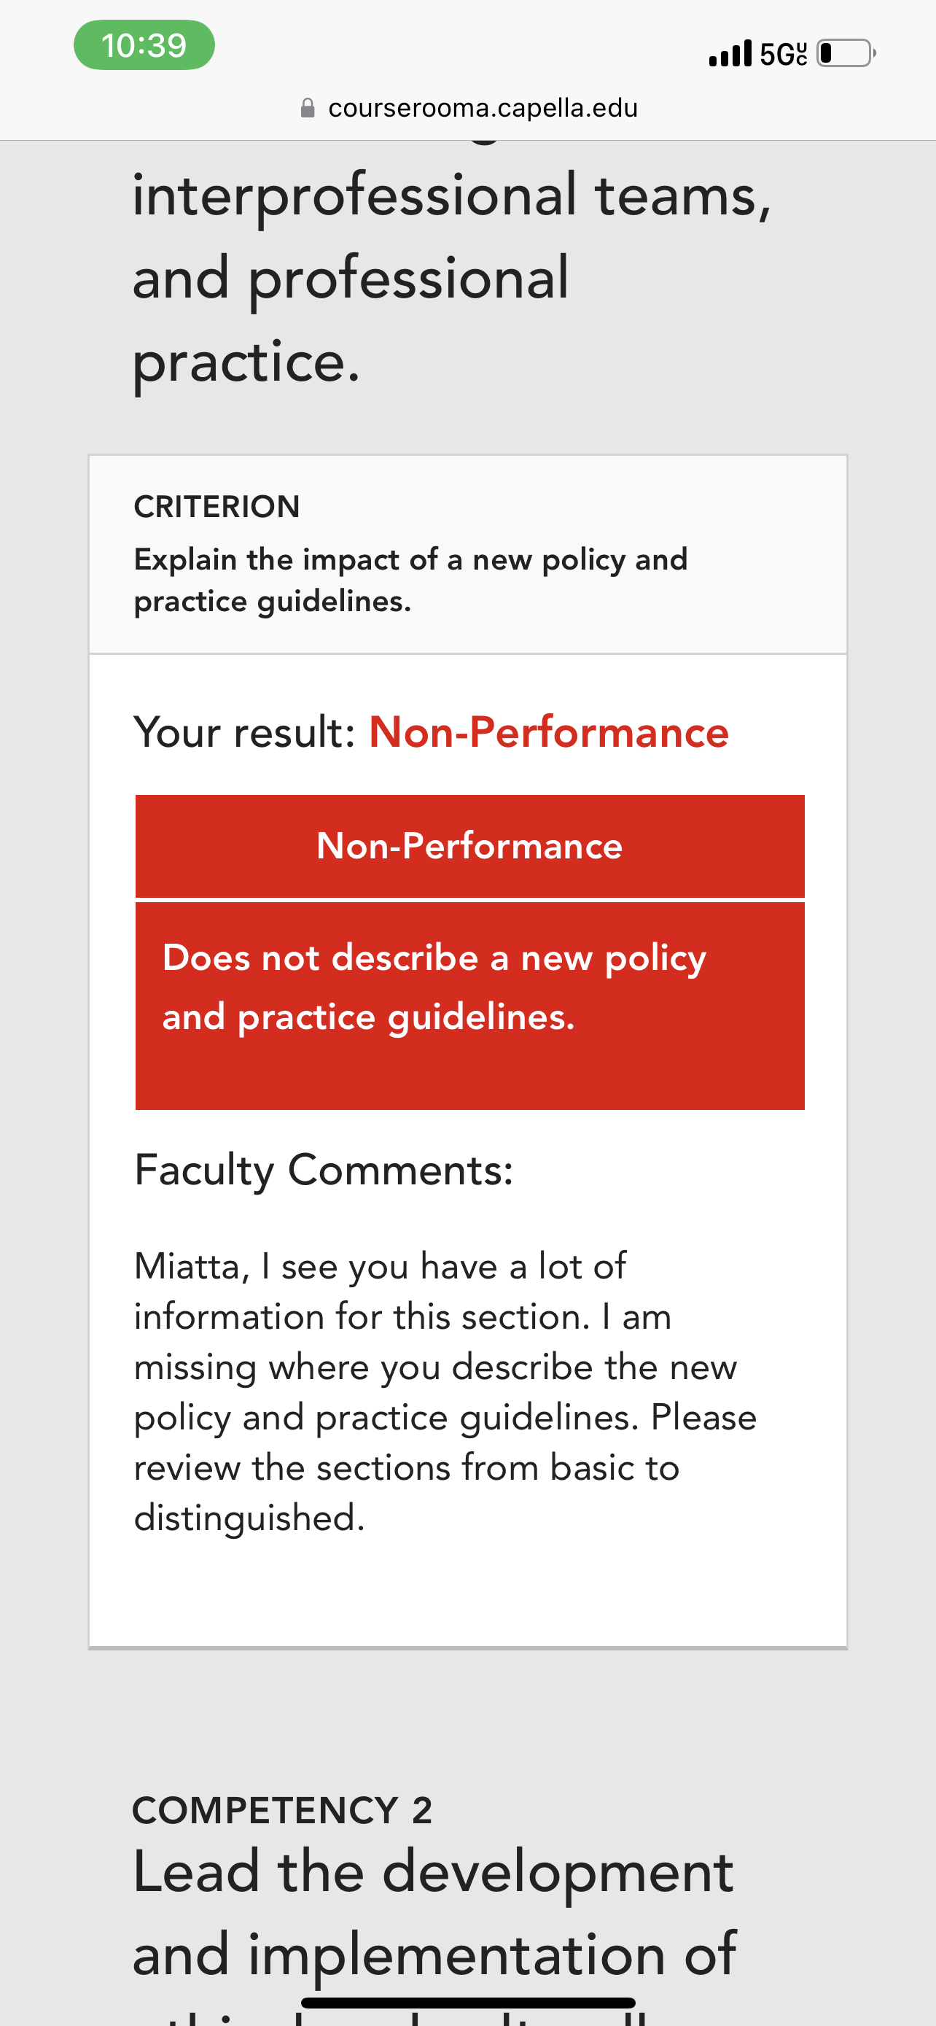Tap 'practice guidelines.' in criterion description

tap(273, 602)
